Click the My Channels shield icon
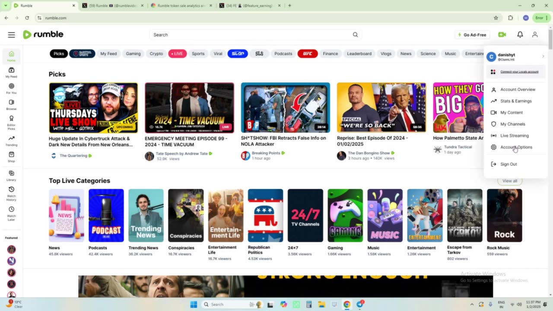The image size is (553, 311). point(493,124)
